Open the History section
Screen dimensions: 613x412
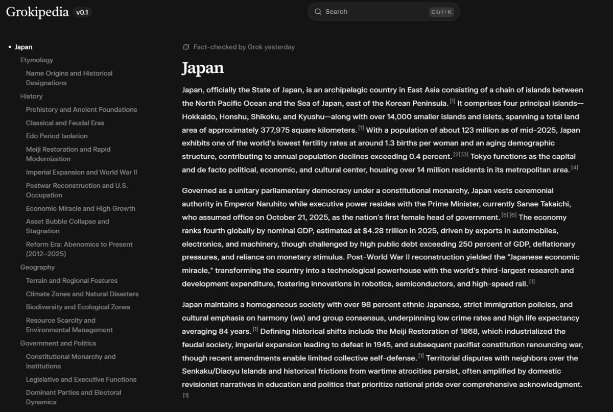pos(31,96)
